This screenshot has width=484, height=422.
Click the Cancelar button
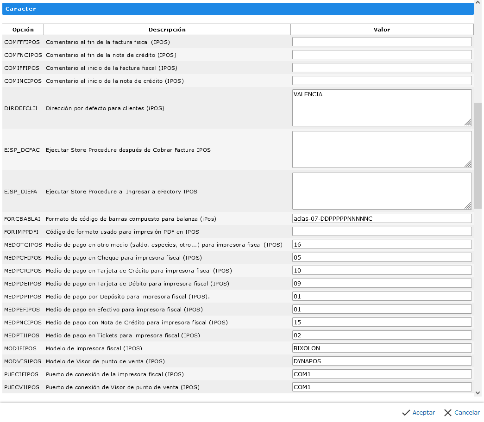[462, 412]
